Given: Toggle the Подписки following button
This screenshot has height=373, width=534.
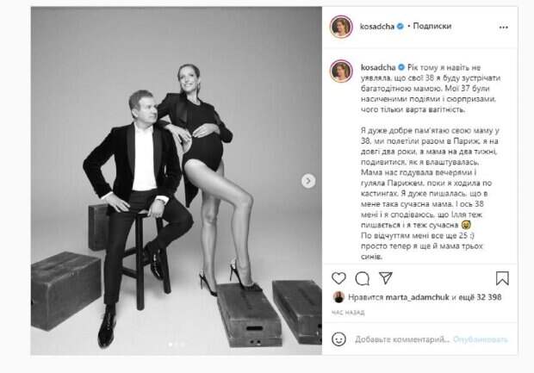Looking at the screenshot, I should tap(432, 26).
